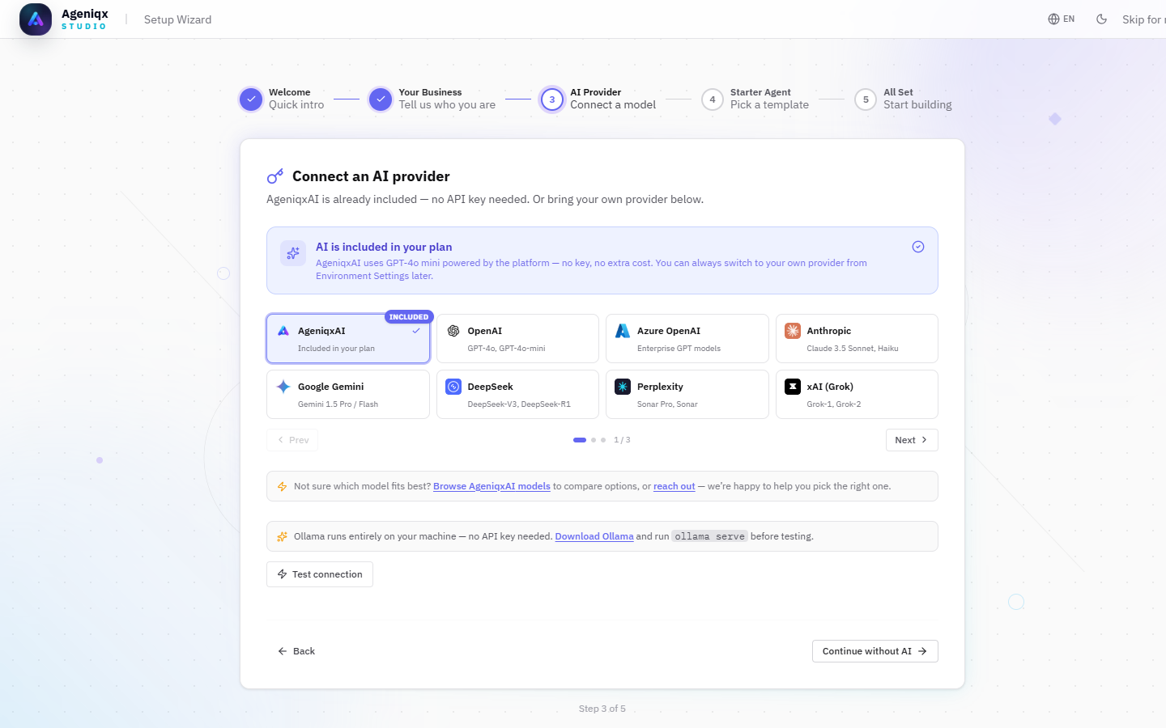
Task: Click the sparkle icon beside the Ollama tip
Action: pyautogui.click(x=282, y=536)
